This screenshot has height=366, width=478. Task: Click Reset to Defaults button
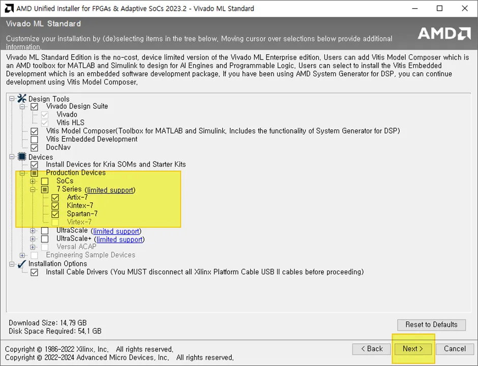pyautogui.click(x=431, y=324)
